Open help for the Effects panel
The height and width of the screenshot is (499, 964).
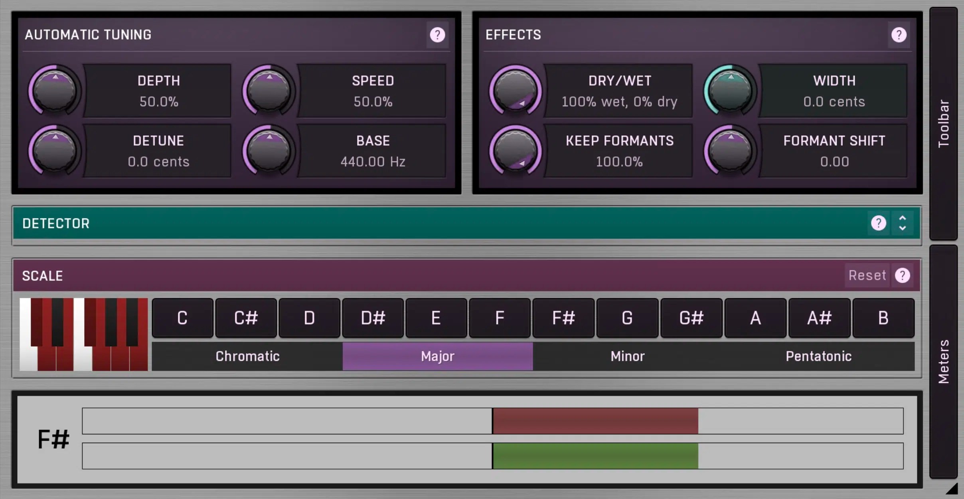pyautogui.click(x=899, y=35)
